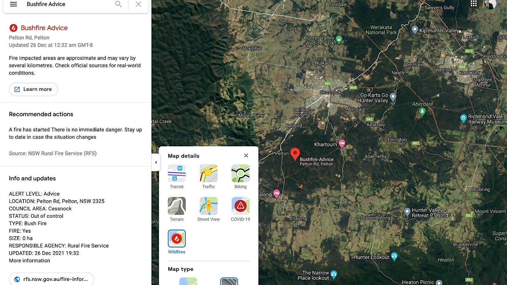Select the Transit layer icon
507x285 pixels.
(x=176, y=173)
